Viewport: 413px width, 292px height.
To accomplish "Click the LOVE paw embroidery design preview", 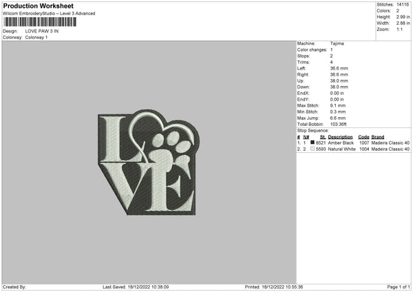I will (149, 163).
